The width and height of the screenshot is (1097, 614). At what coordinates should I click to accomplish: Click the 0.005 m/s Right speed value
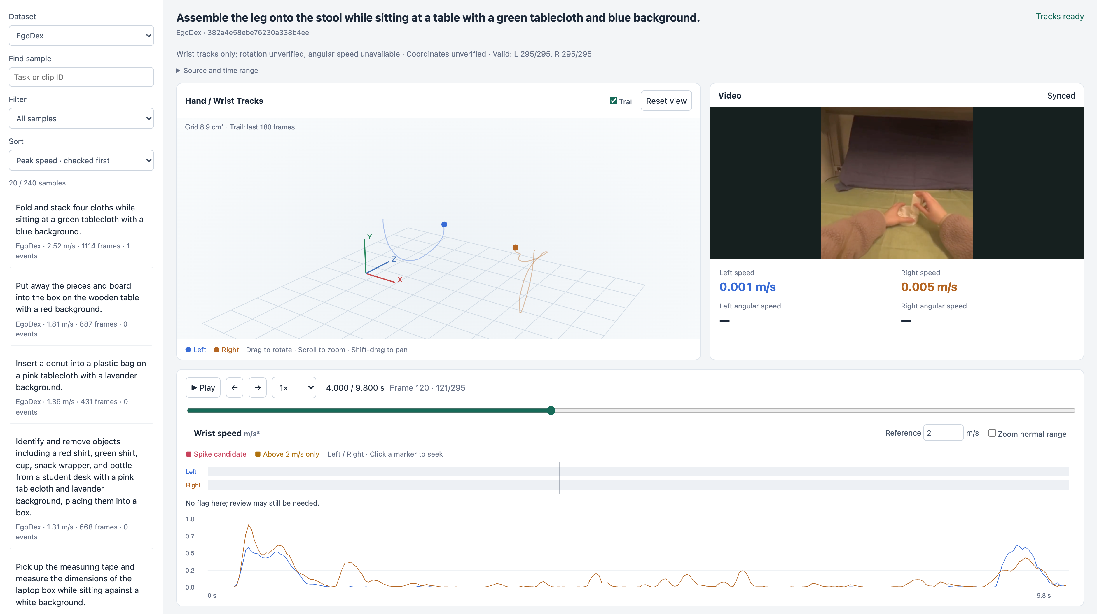[929, 287]
